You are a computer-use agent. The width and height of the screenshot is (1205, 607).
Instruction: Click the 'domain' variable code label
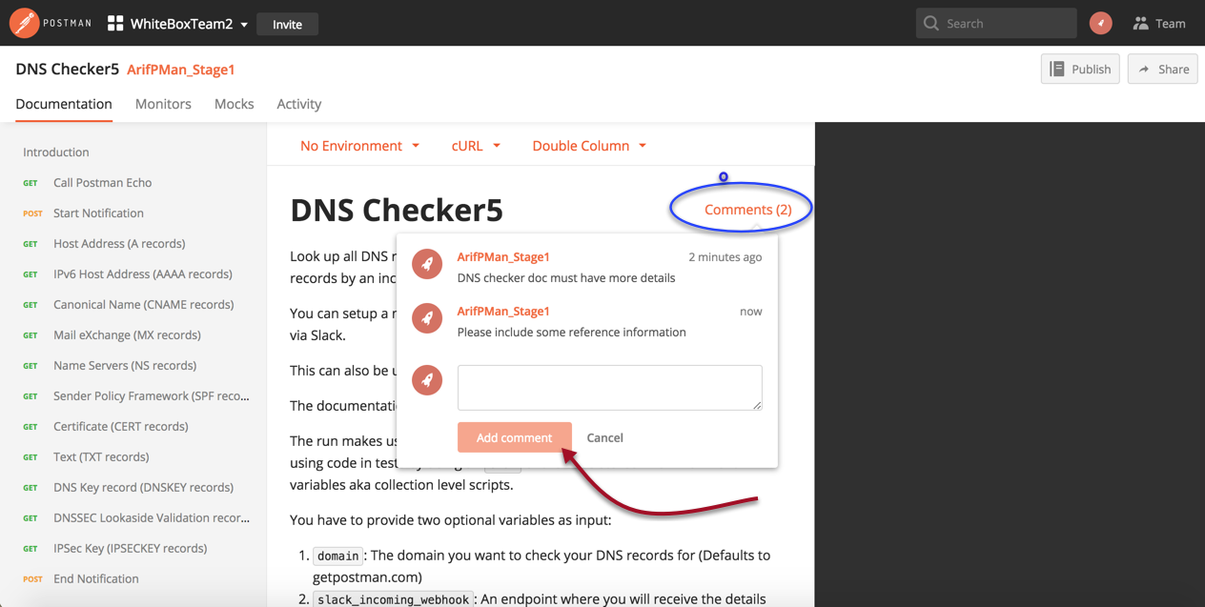338,556
